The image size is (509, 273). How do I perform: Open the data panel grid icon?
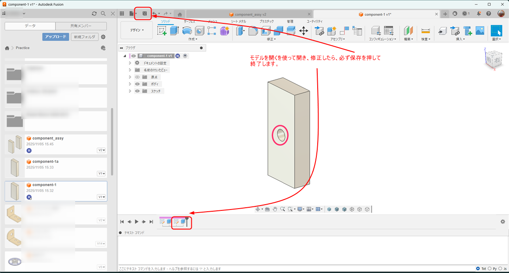coord(122,14)
